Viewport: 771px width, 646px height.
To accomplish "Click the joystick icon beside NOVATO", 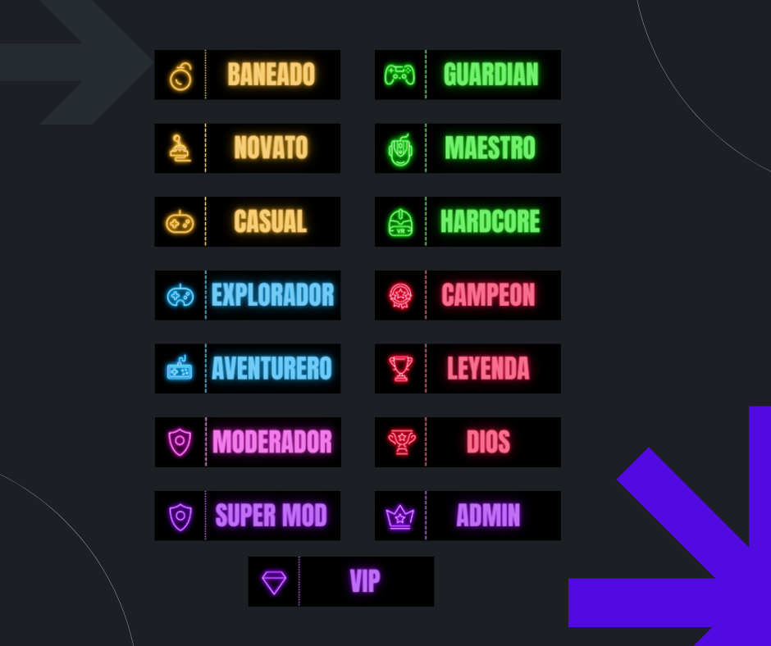I will [180, 148].
